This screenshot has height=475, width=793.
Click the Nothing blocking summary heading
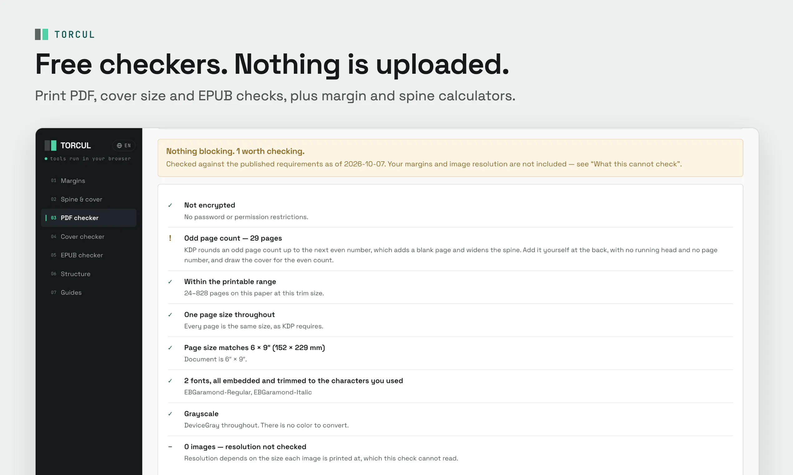coord(235,151)
